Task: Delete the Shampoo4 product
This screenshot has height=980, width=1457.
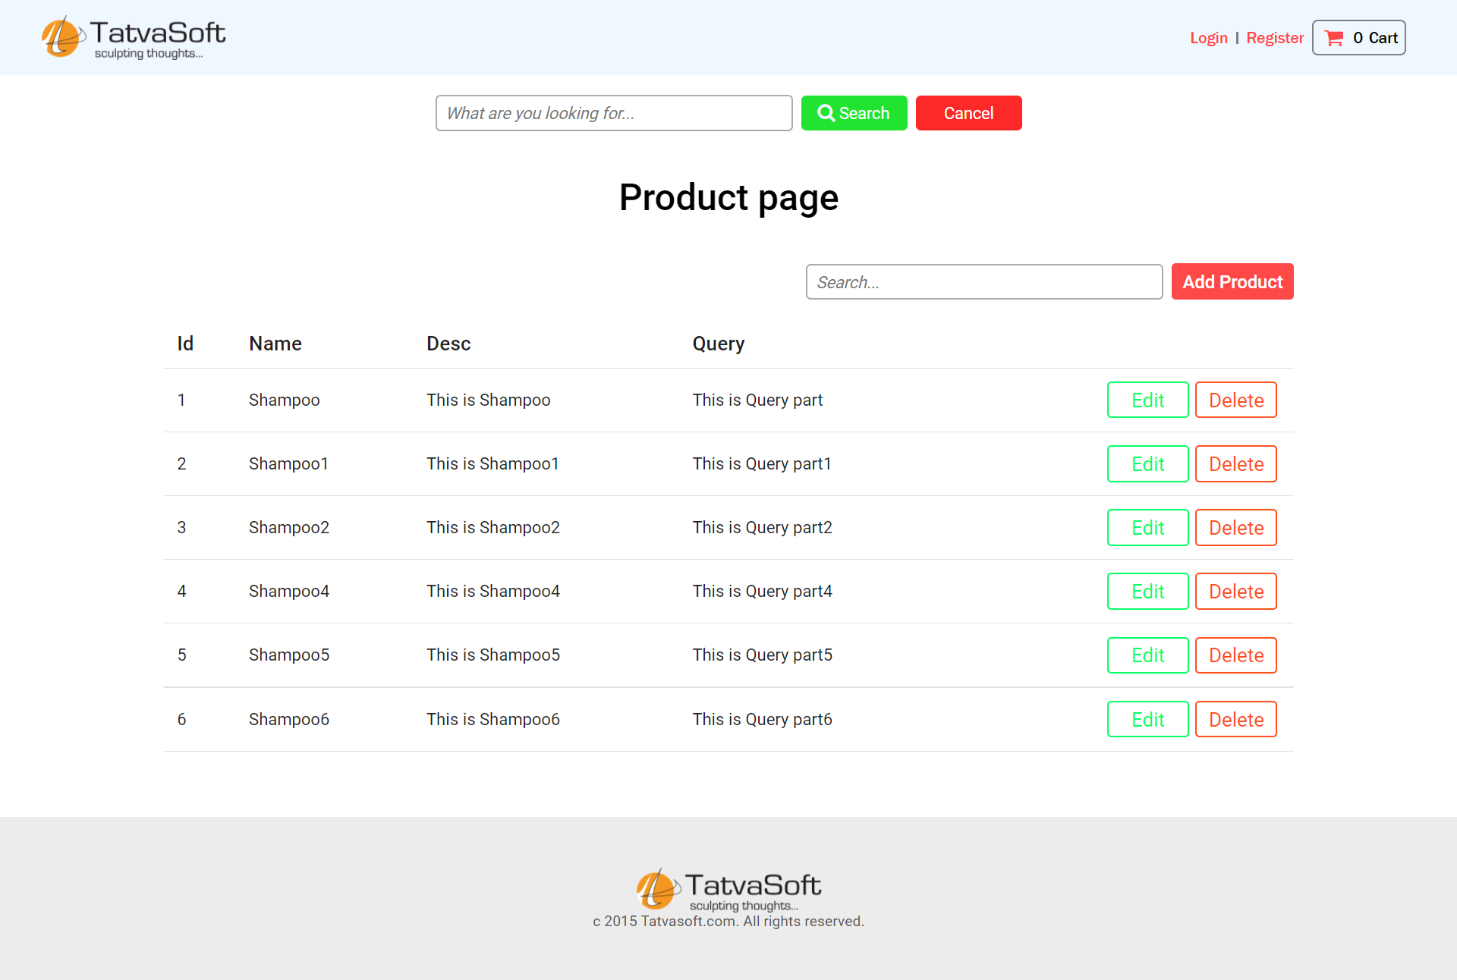Action: click(x=1235, y=591)
